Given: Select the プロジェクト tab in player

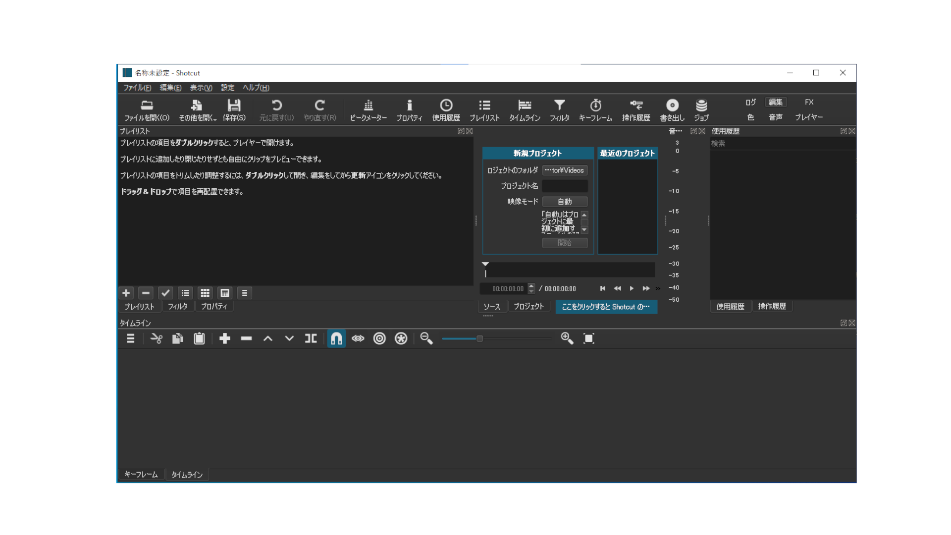Looking at the screenshot, I should point(528,307).
